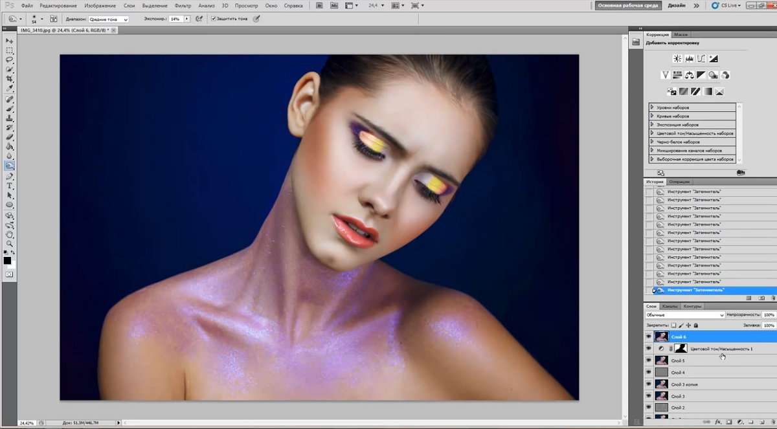Select the Lasso tool
The width and height of the screenshot is (777, 429).
[x=10, y=60]
